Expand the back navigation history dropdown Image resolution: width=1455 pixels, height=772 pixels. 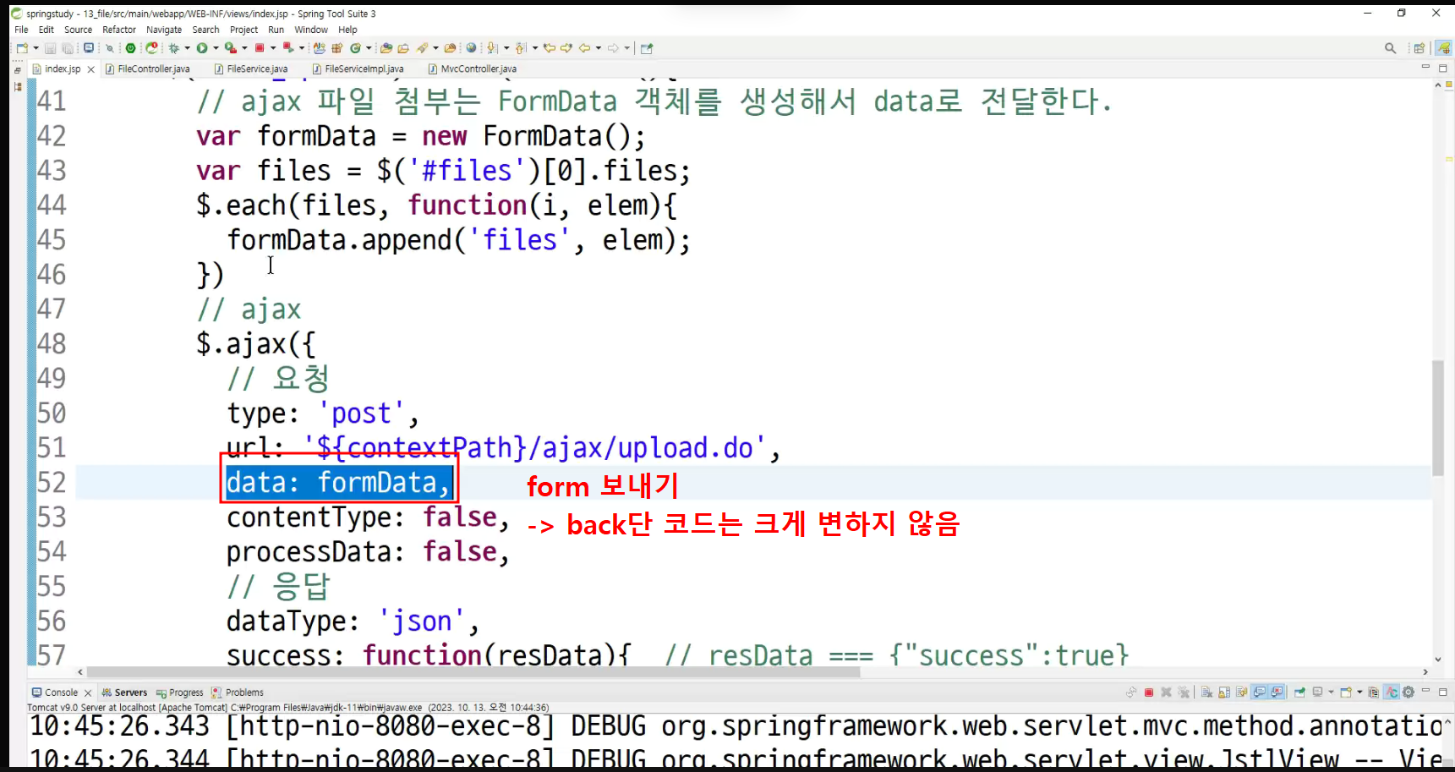[599, 48]
